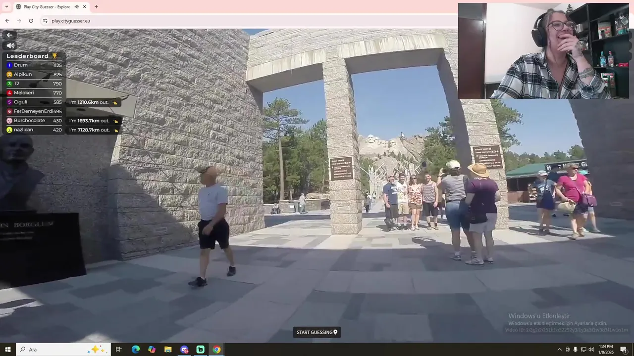This screenshot has width=634, height=356.
Task: Select player Melokeri in the leaderboard
Action: [x=34, y=93]
